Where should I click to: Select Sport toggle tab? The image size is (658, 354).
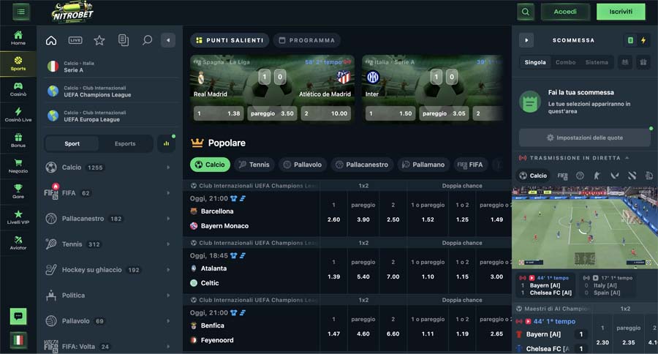click(72, 143)
